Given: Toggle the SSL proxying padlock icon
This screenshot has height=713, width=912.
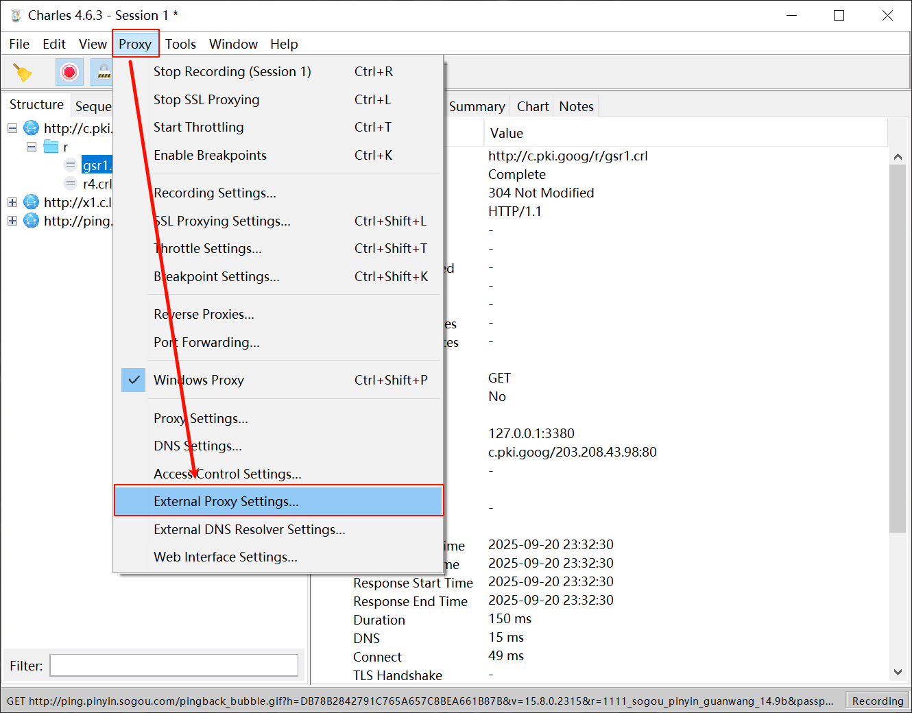Looking at the screenshot, I should click(103, 72).
